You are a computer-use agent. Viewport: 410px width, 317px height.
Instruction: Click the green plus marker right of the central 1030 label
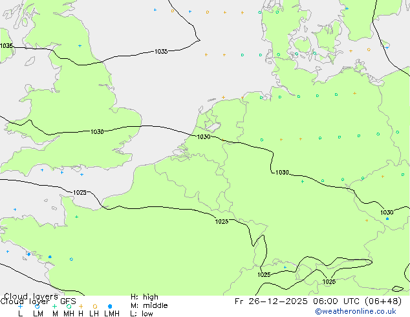303,181
